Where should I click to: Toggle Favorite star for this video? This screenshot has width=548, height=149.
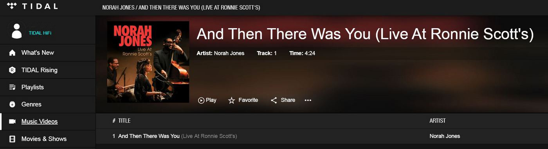(x=243, y=100)
